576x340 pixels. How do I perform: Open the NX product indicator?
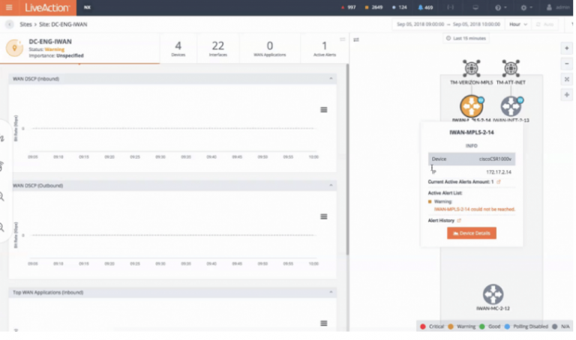(87, 7)
